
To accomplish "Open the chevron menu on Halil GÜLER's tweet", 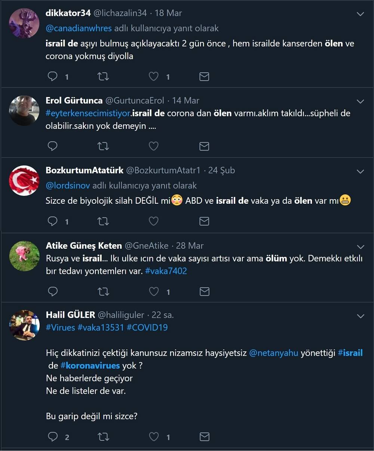I will (361, 316).
